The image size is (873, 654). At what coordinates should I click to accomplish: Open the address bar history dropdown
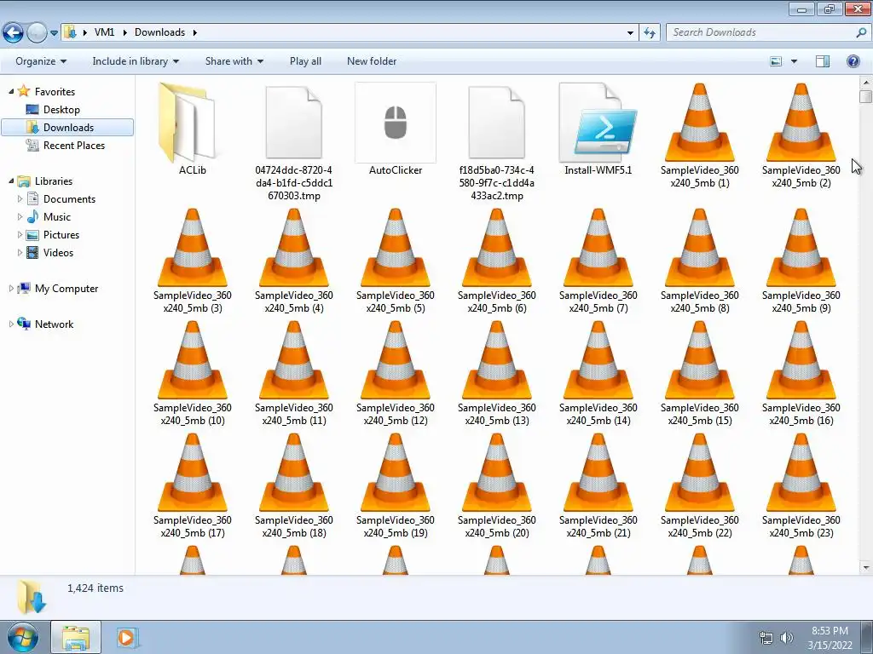click(x=630, y=33)
